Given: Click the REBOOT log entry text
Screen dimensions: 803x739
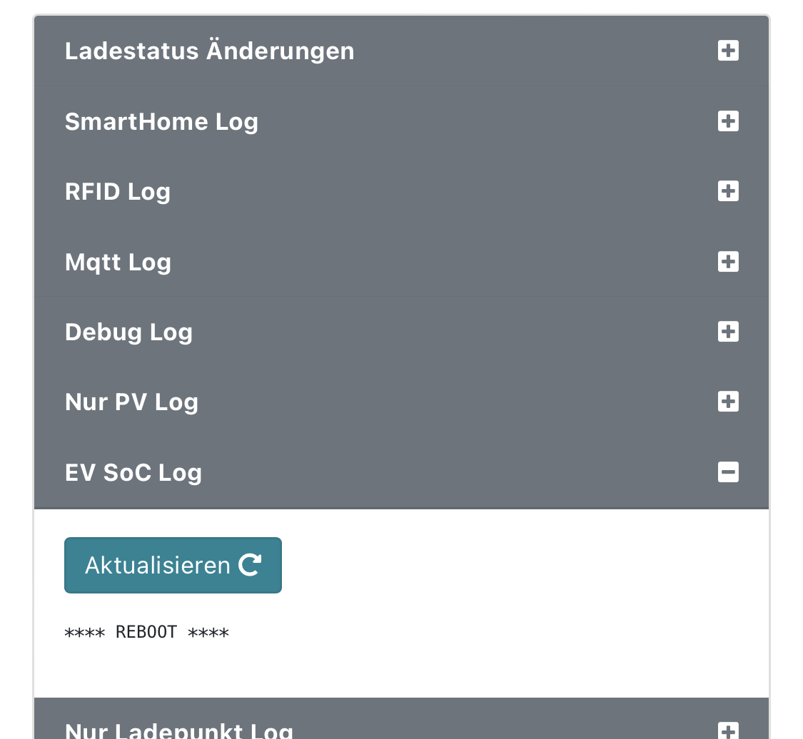Looking at the screenshot, I should coord(146,633).
